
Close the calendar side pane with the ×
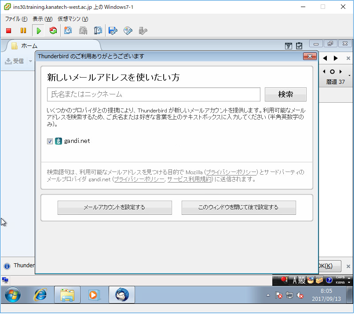(x=348, y=58)
